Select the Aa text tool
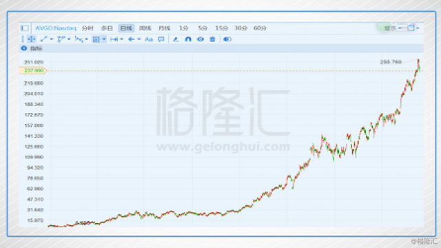Screen dimensions: 441x248 coord(149,39)
